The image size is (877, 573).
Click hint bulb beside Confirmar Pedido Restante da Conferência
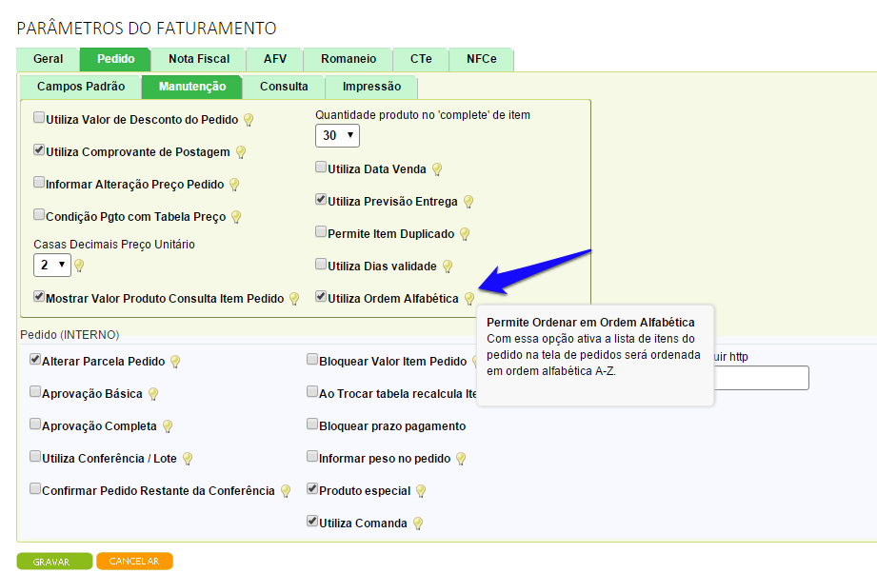pyautogui.click(x=284, y=491)
